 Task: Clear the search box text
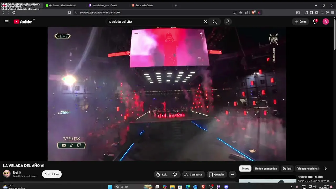point(206,22)
